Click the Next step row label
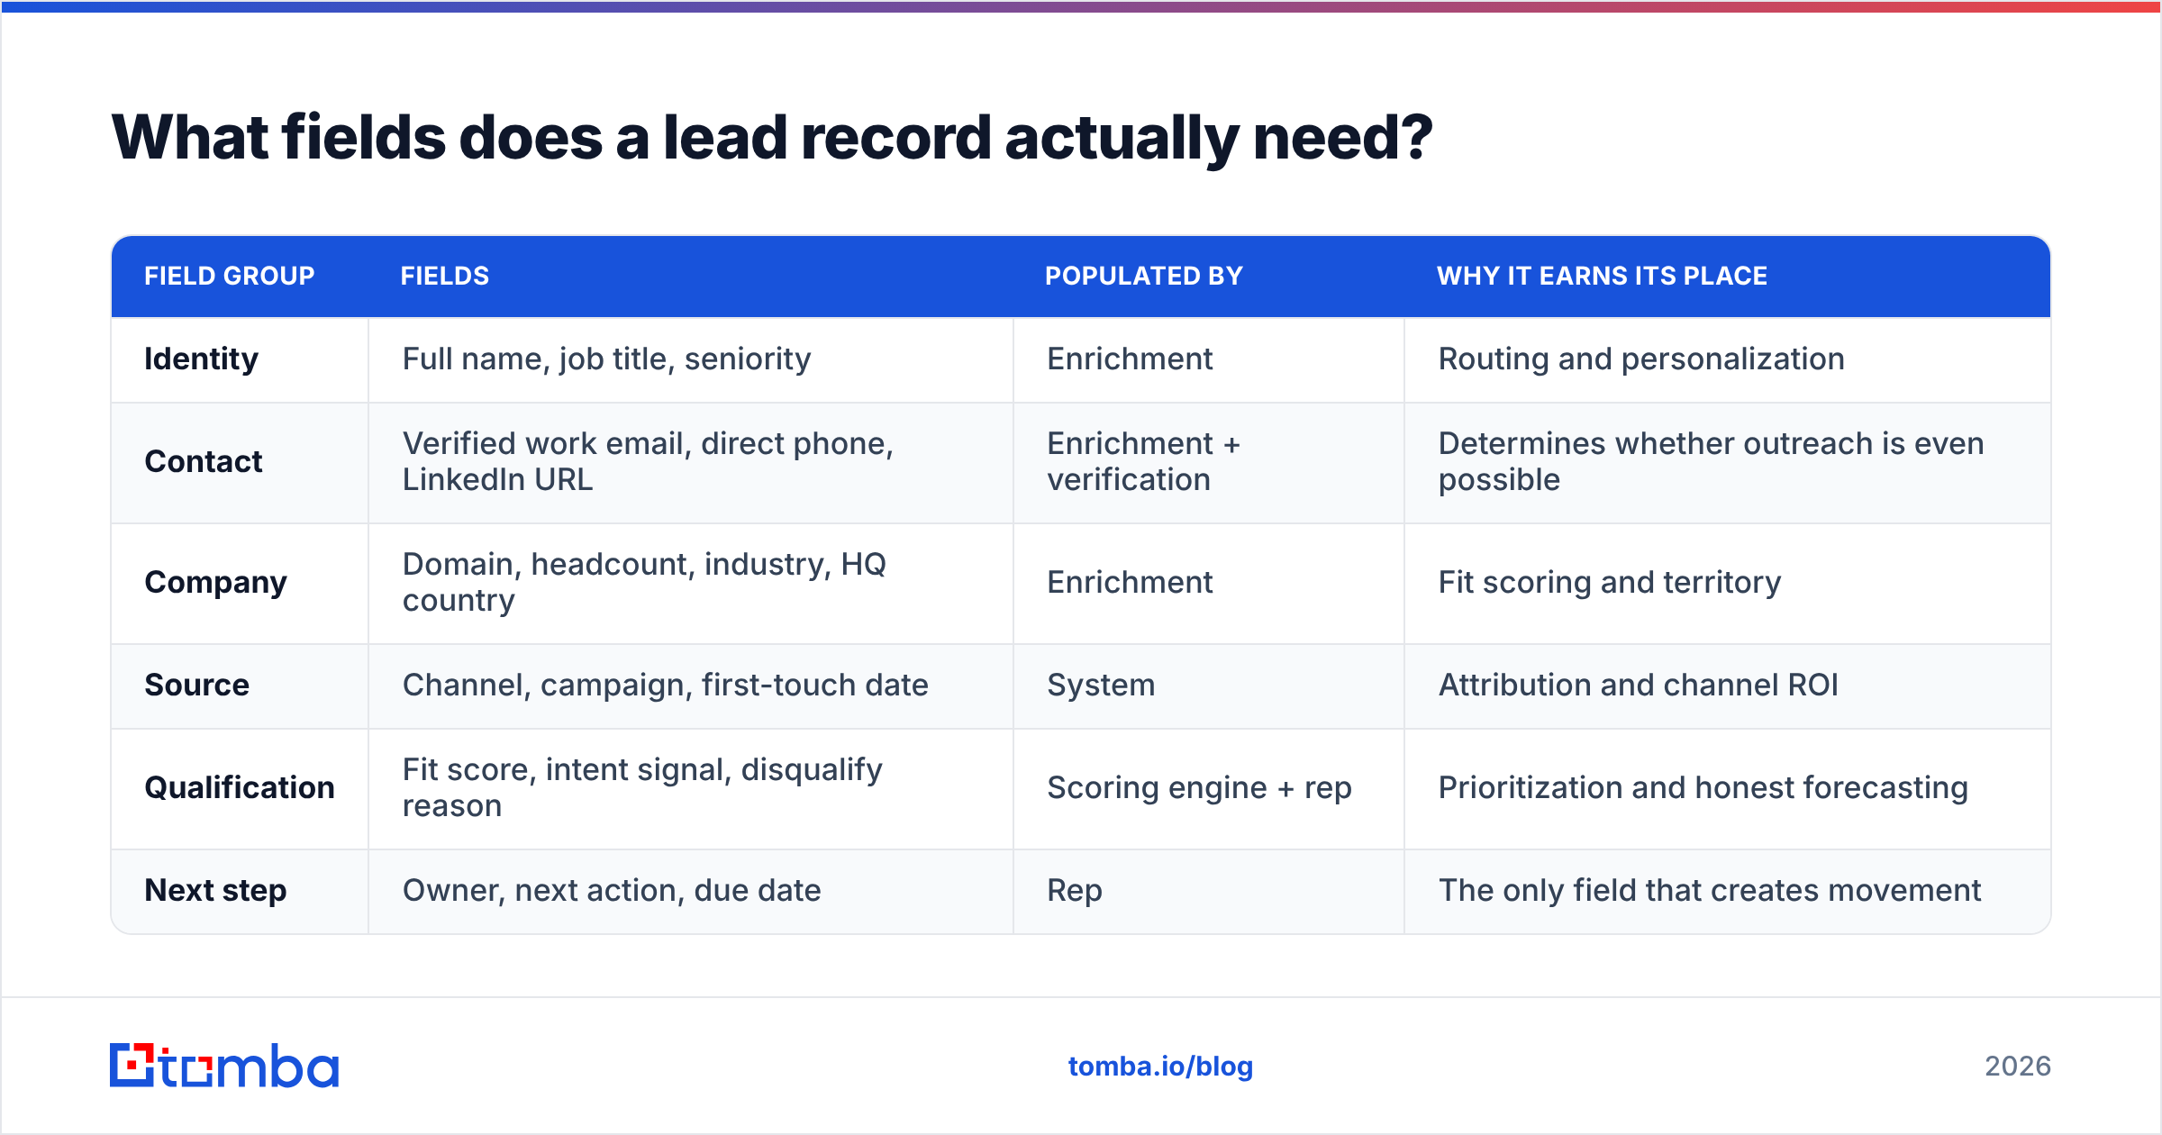 [216, 891]
